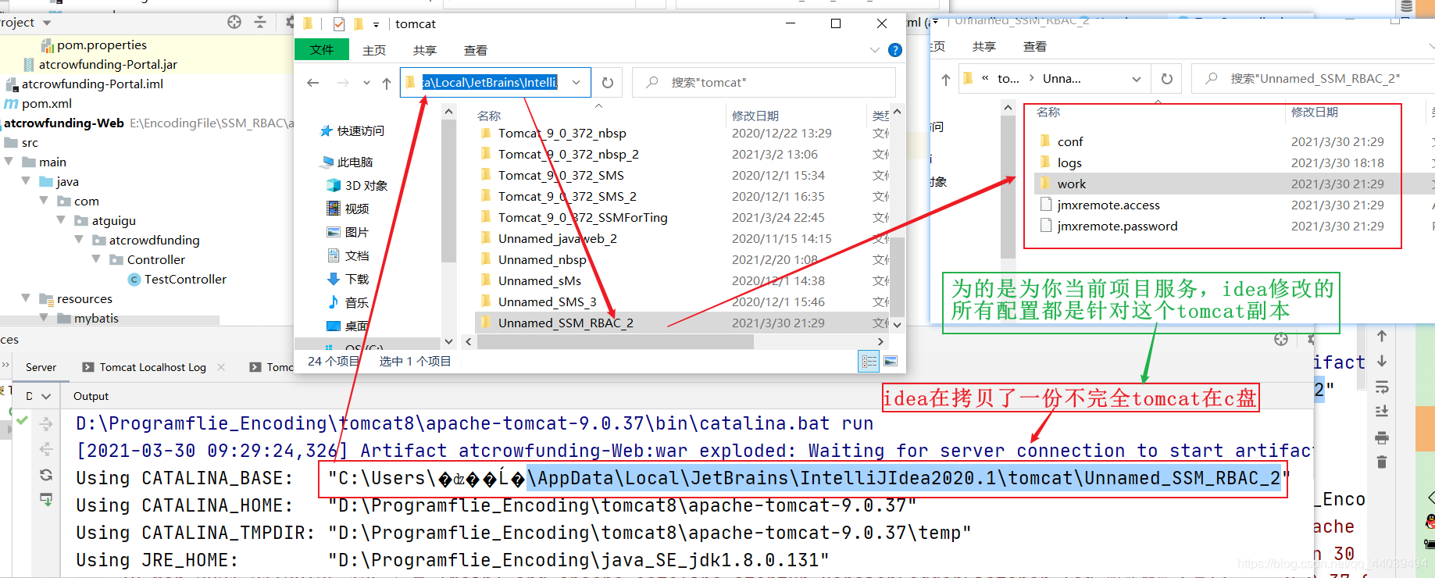Click the New Folder quick-access icon in tomcat title bar
This screenshot has height=578, width=1435.
point(359,24)
